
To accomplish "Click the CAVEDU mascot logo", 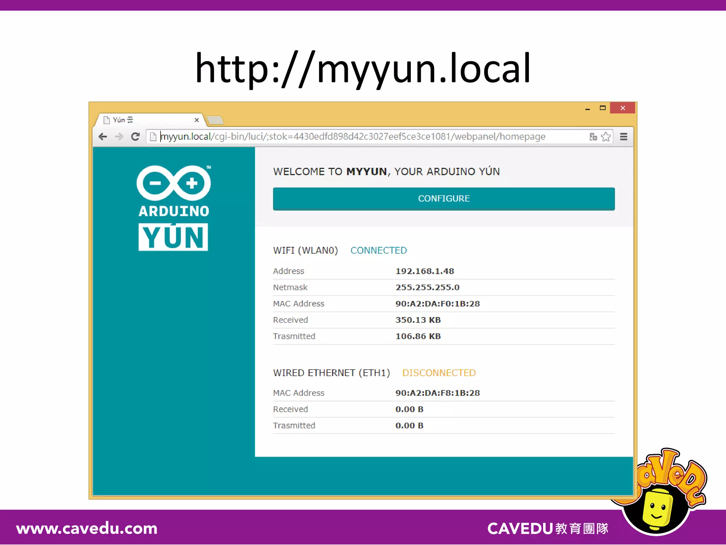I will 659,491.
